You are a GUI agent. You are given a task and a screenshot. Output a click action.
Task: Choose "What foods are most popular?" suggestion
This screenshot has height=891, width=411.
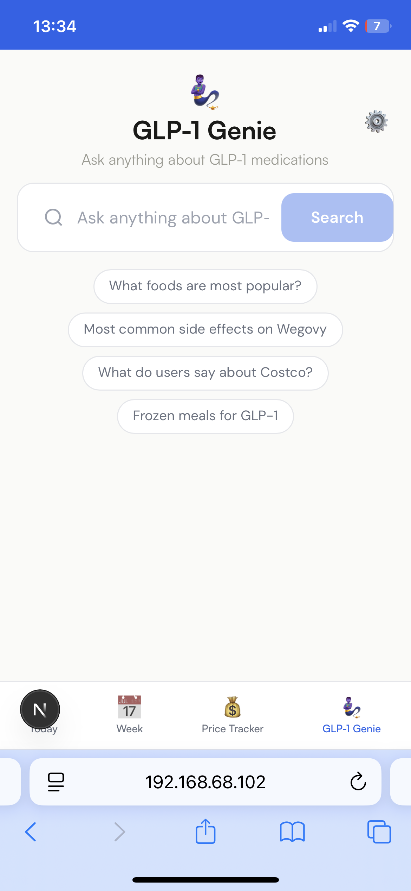coord(205,286)
